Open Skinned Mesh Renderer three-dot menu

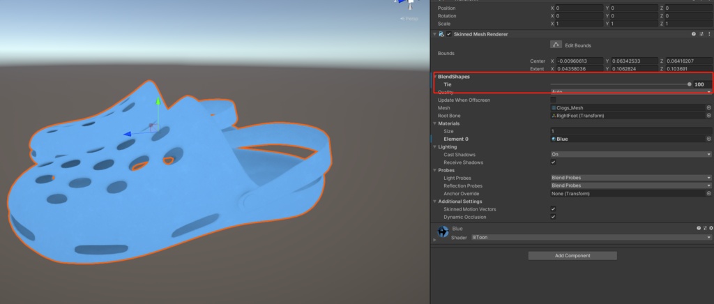[x=709, y=34]
